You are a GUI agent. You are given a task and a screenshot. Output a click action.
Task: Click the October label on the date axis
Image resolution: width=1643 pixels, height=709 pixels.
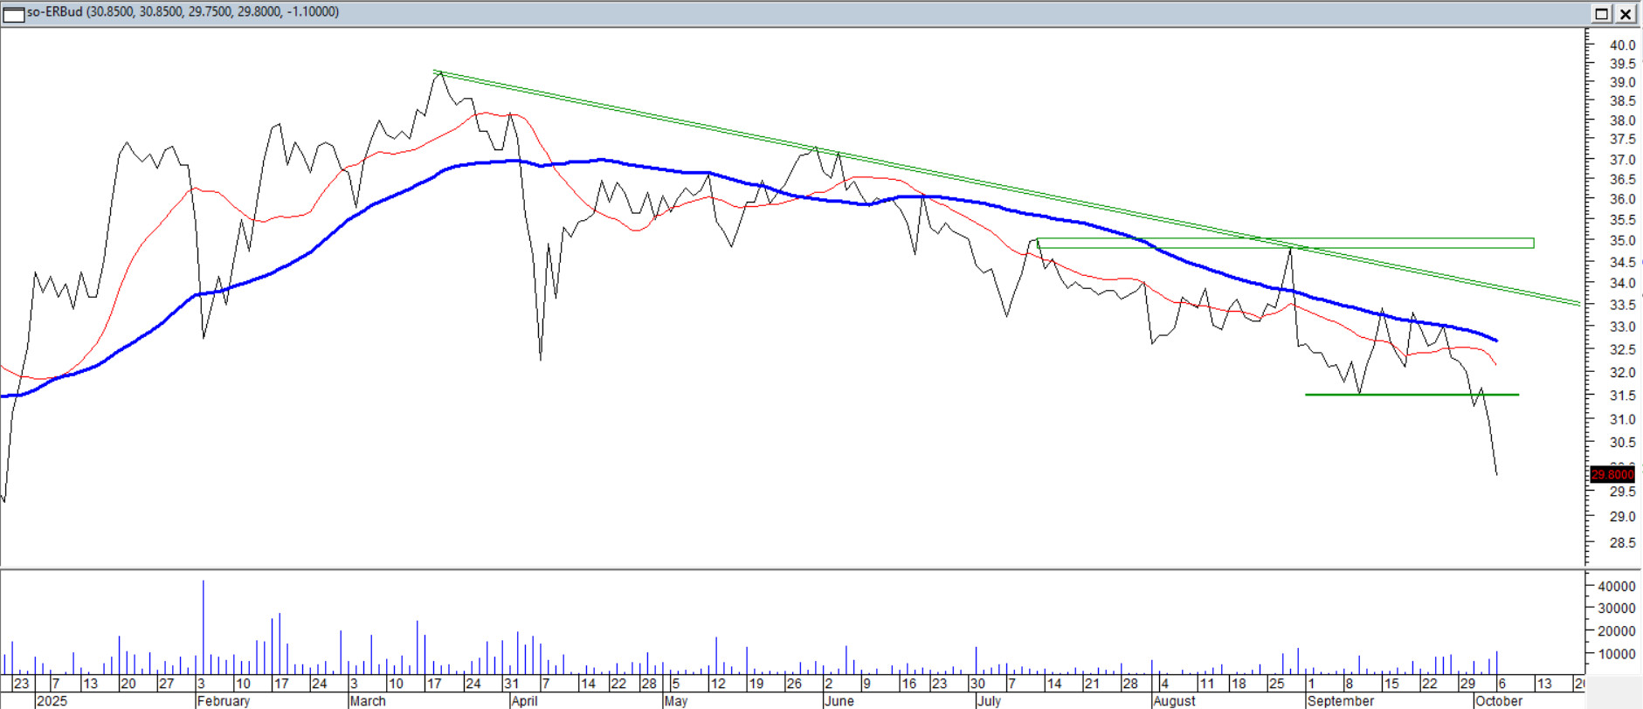1498,701
